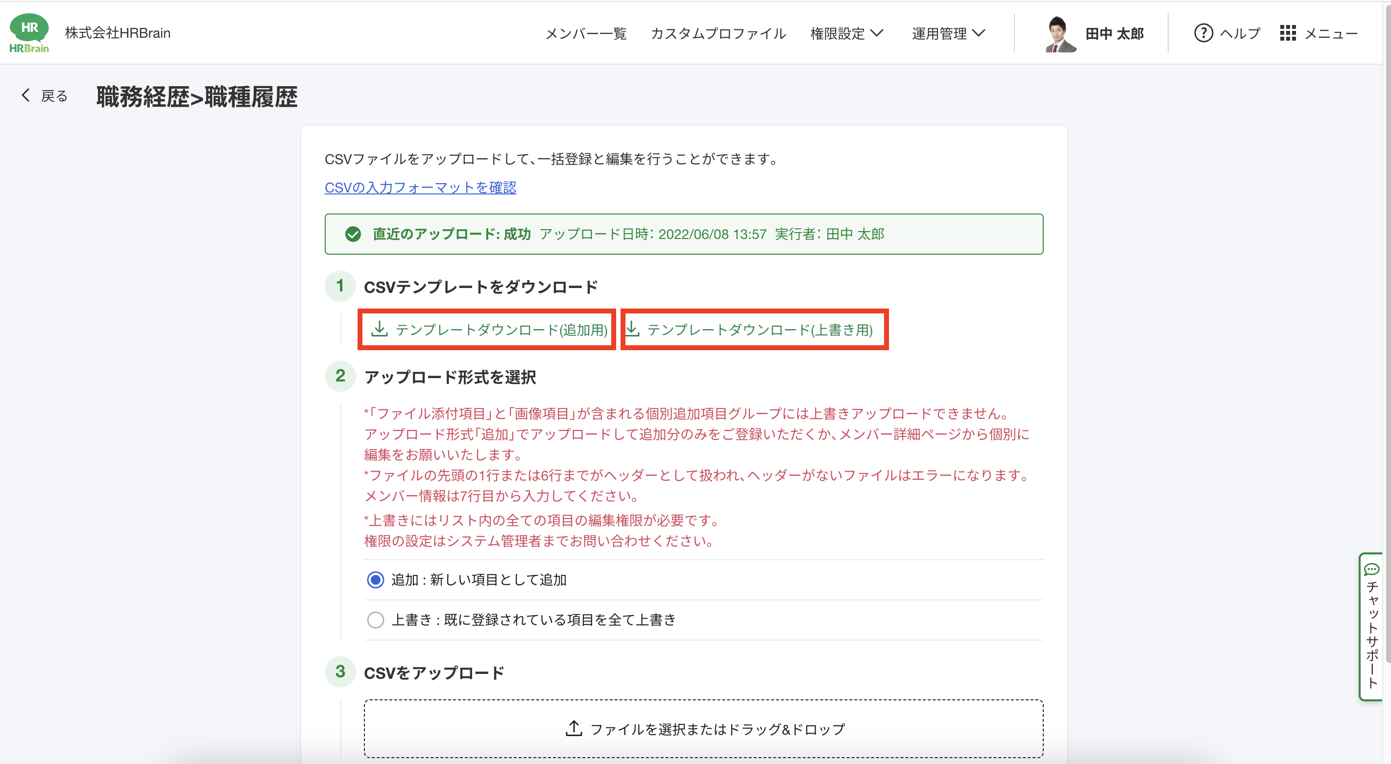The image size is (1391, 764).
Task: Select the 上書き radio button
Action: 375,620
